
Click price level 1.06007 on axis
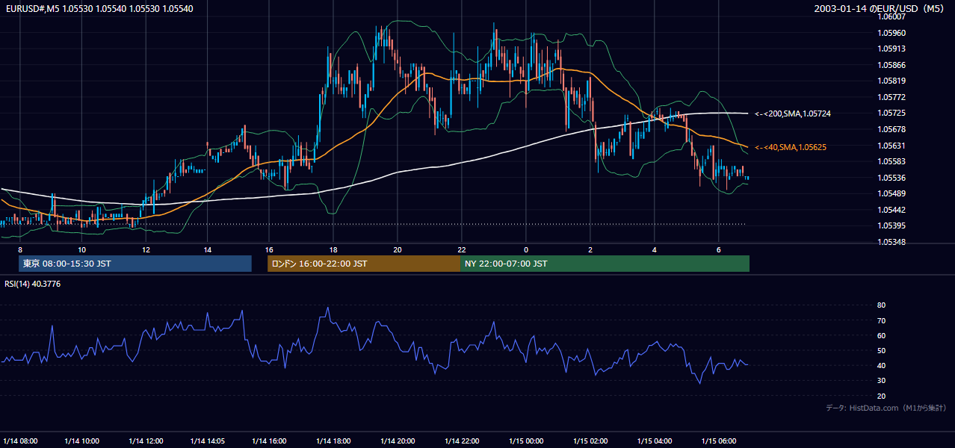click(892, 17)
